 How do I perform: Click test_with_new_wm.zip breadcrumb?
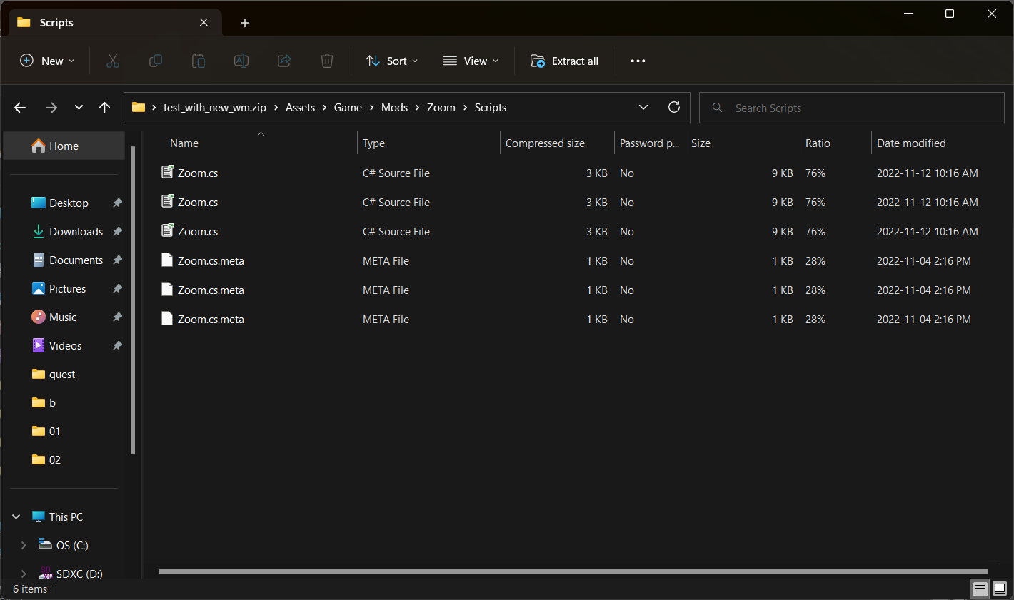(215, 108)
